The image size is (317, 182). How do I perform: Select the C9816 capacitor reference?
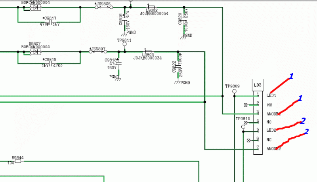click(x=121, y=19)
